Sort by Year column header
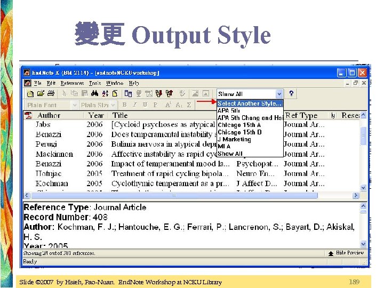384x288 pixels. (x=96, y=115)
